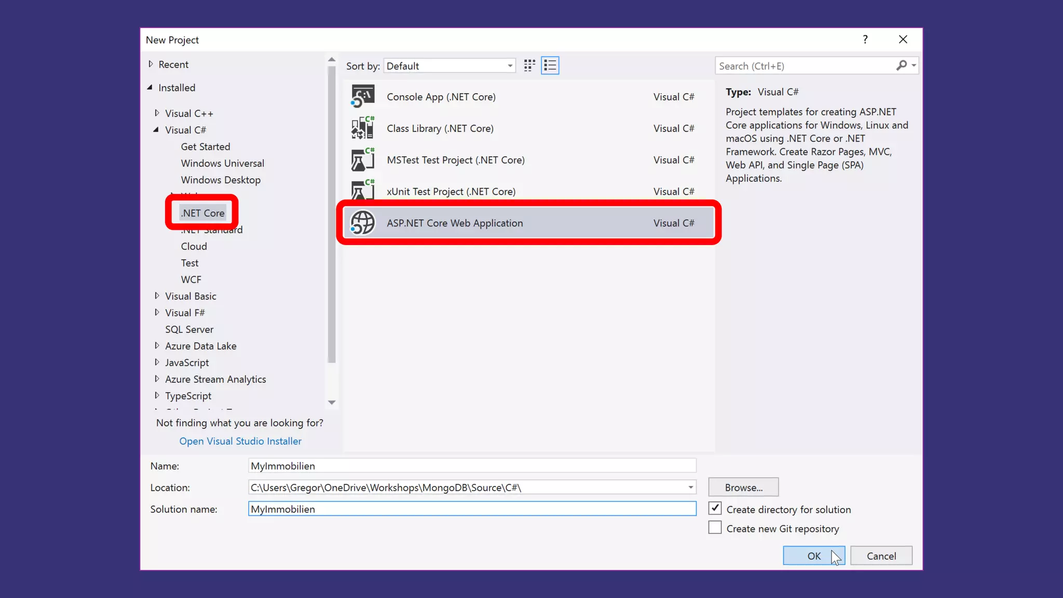Click the help question mark icon
The height and width of the screenshot is (598, 1063).
coord(865,39)
